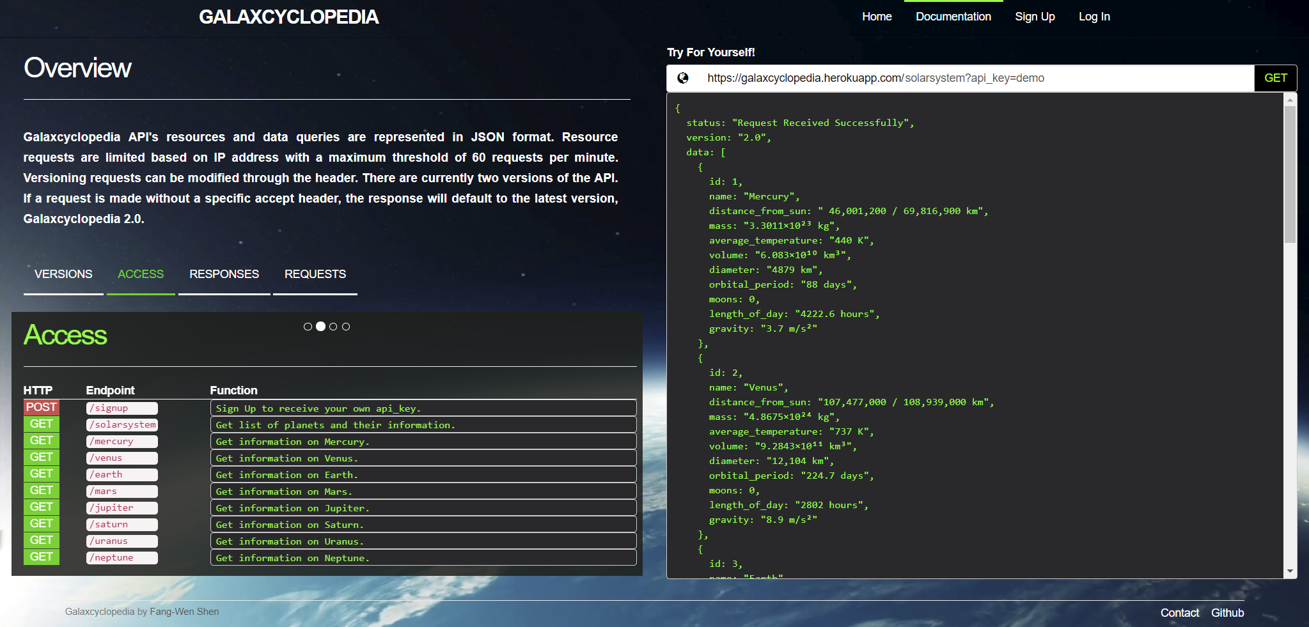Click the POST method badge for /signup

tap(42, 407)
